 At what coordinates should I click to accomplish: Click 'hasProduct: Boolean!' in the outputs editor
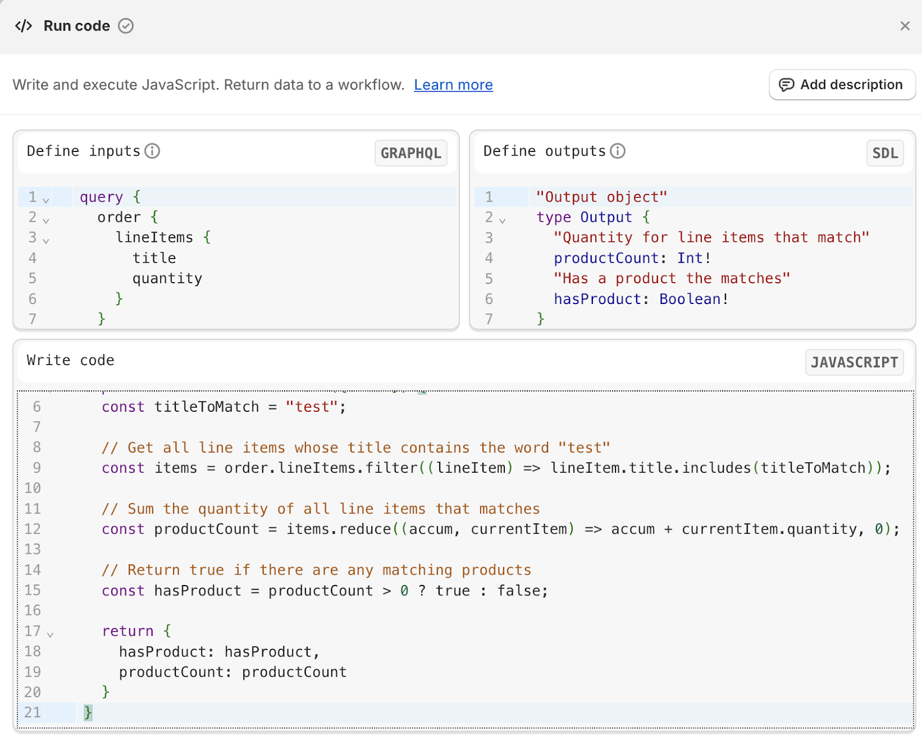[641, 299]
